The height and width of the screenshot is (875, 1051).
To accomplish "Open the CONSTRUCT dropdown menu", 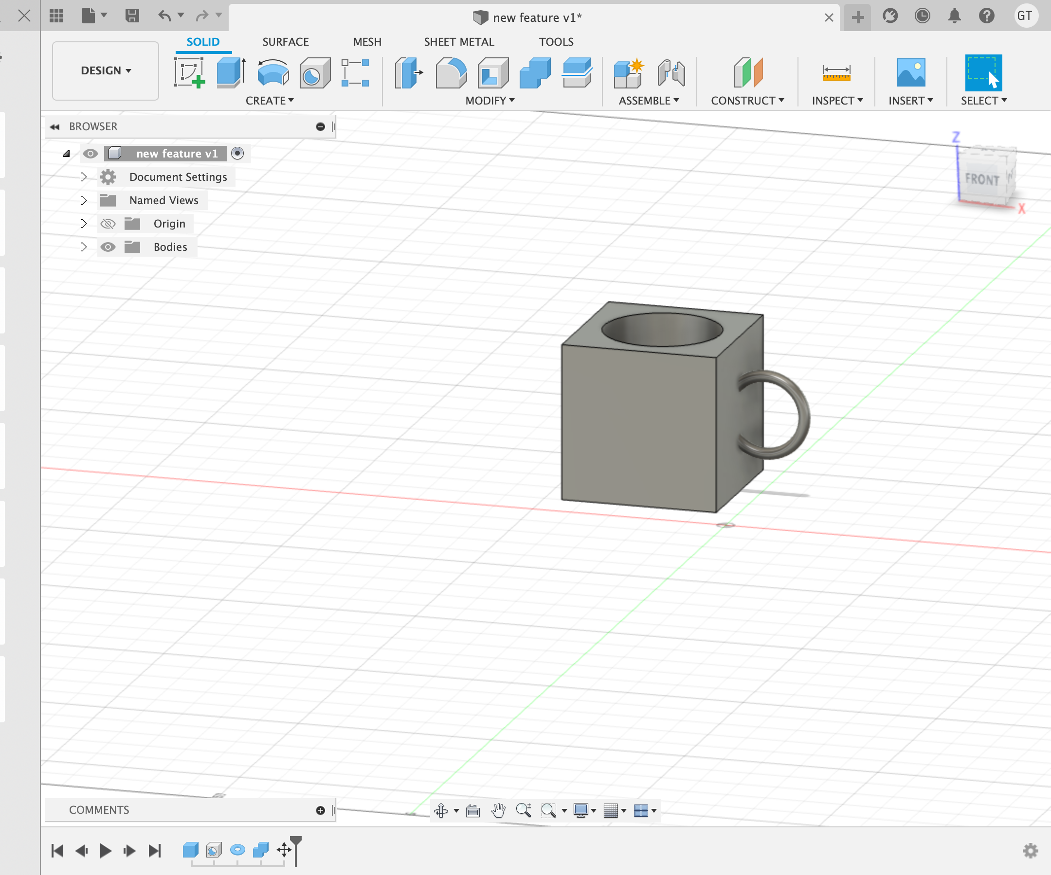I will tap(748, 101).
